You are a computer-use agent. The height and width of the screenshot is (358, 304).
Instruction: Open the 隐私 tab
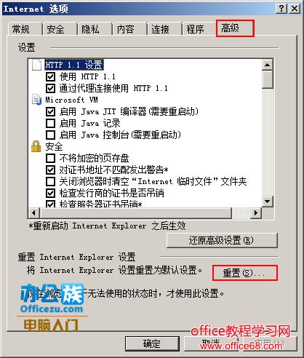[90, 29]
